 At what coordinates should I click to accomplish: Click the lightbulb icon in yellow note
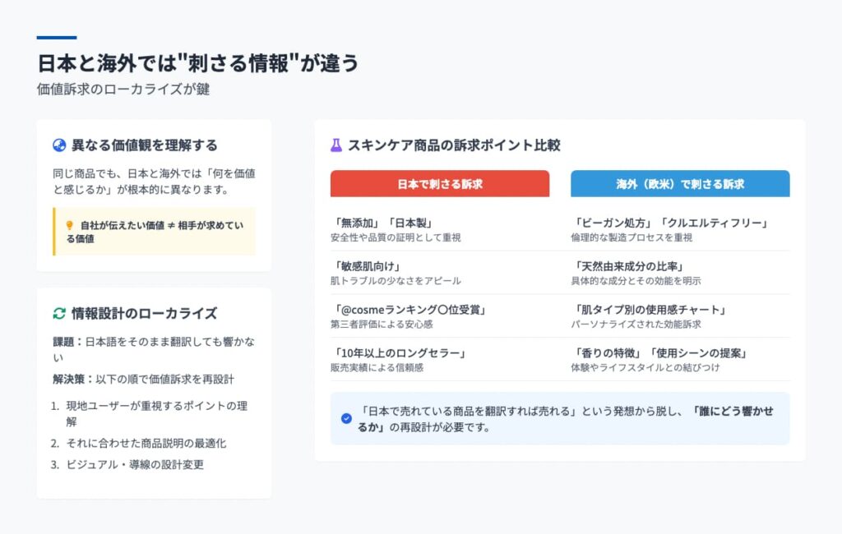[69, 225]
